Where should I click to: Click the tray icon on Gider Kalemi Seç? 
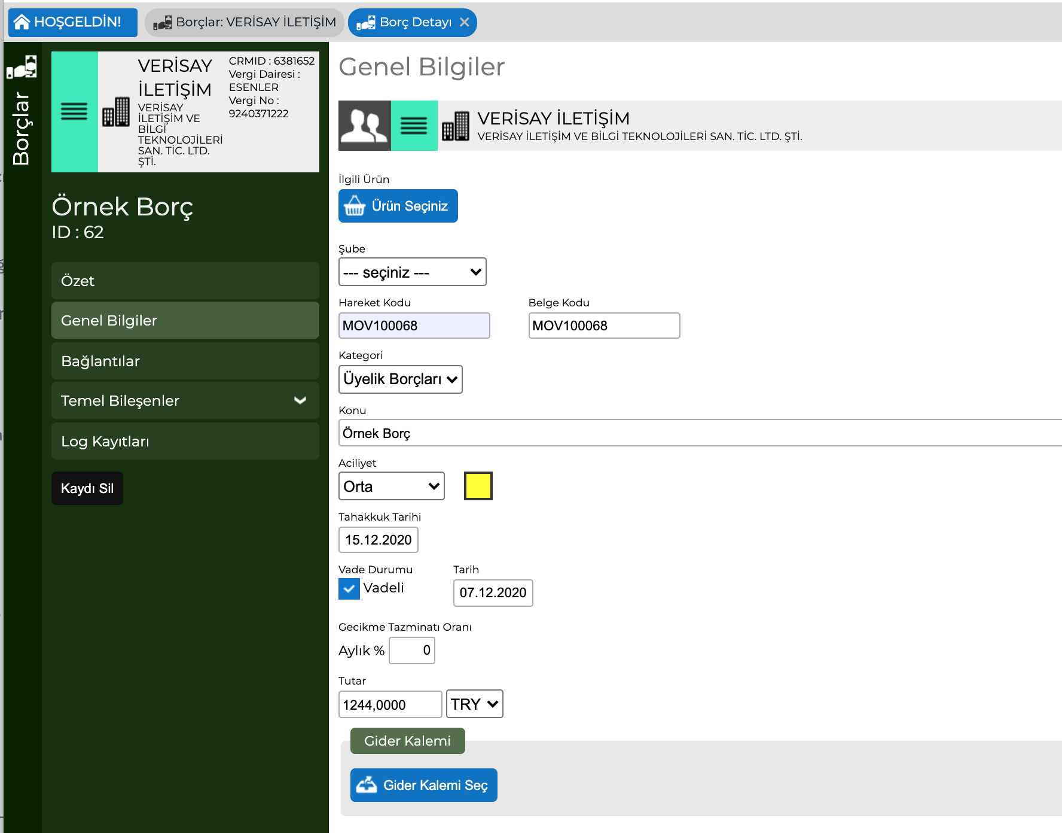pyautogui.click(x=367, y=785)
